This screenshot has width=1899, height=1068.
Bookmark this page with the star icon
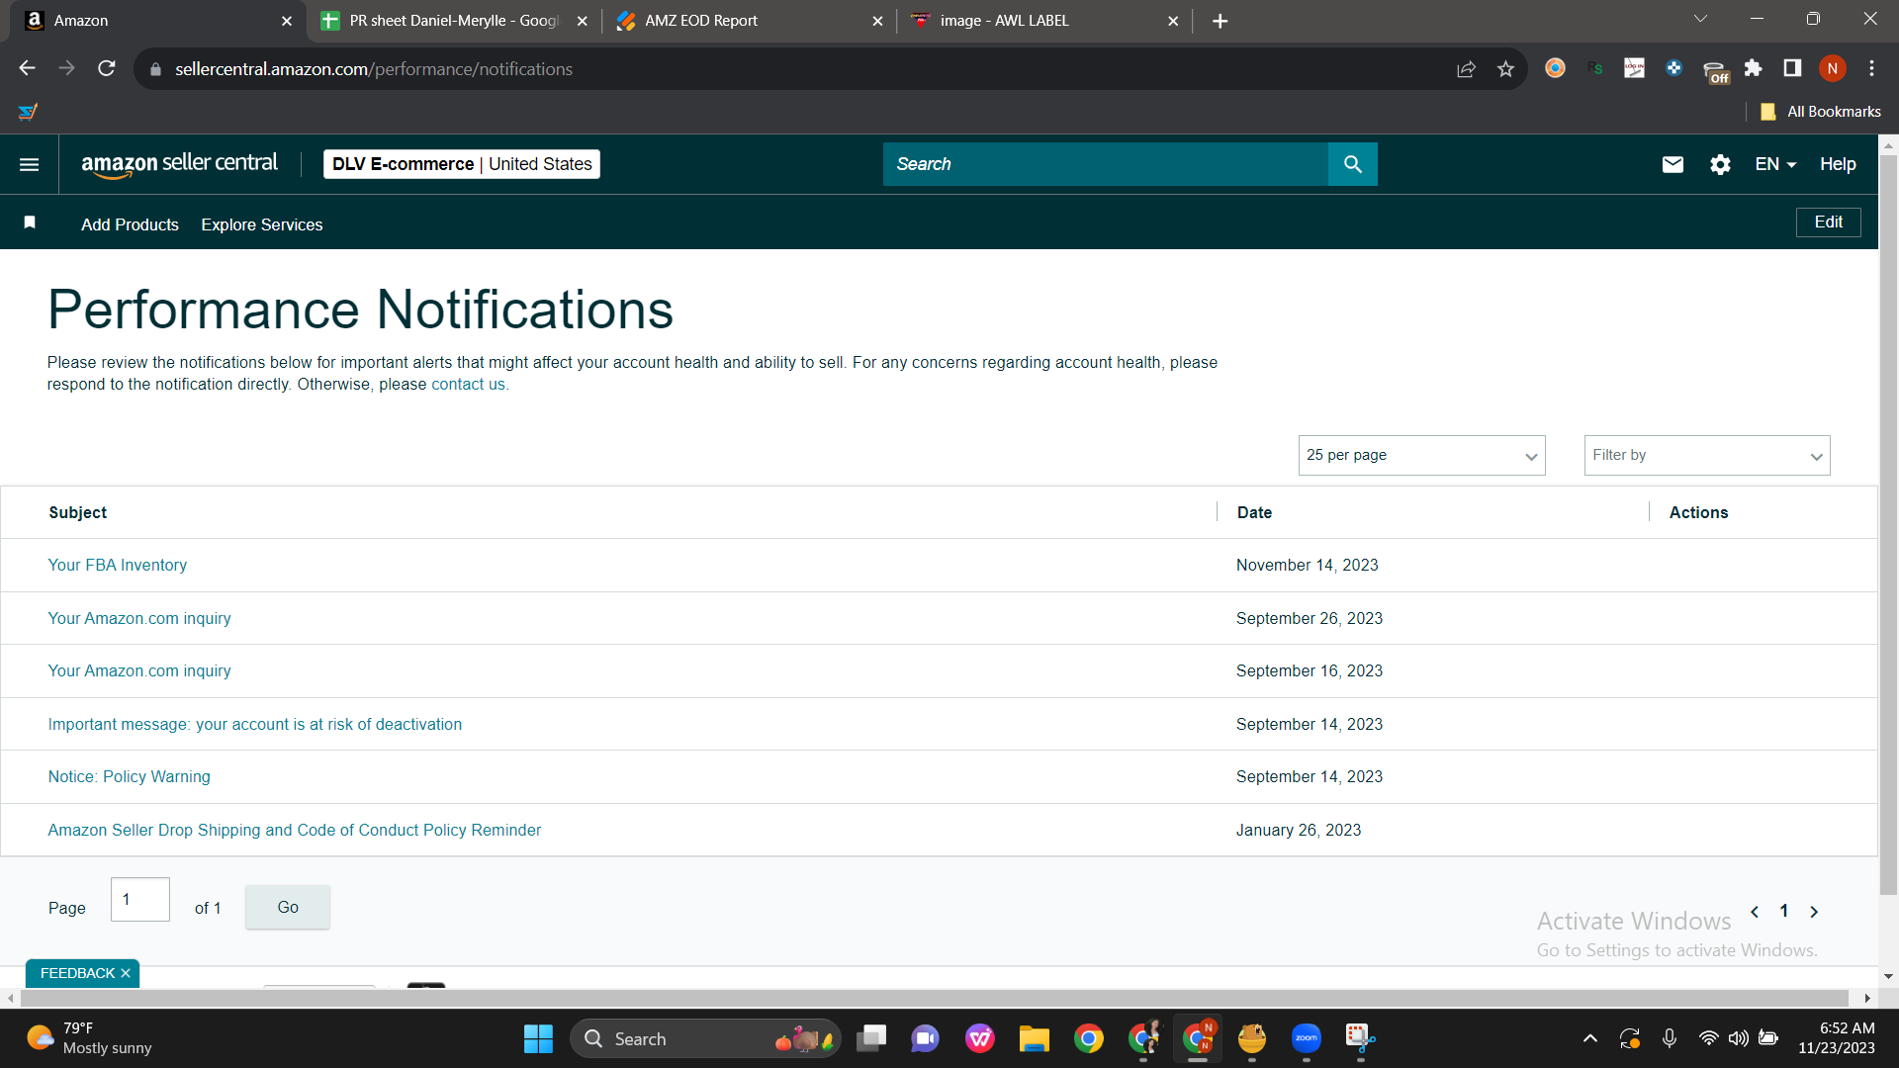pyautogui.click(x=1505, y=68)
